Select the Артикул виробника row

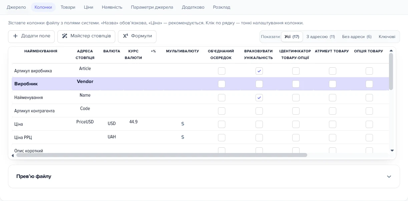[x=200, y=71]
